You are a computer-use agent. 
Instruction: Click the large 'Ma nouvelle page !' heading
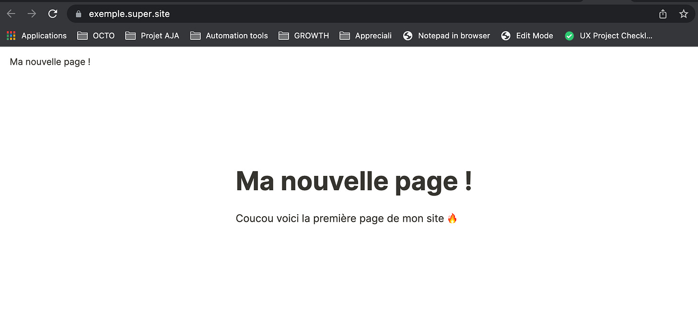click(x=354, y=181)
